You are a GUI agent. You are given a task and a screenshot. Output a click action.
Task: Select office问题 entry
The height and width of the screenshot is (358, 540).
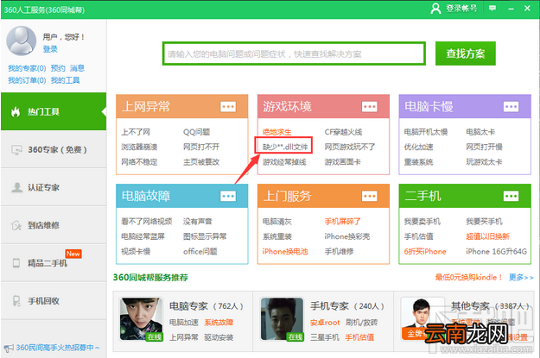coord(200,251)
